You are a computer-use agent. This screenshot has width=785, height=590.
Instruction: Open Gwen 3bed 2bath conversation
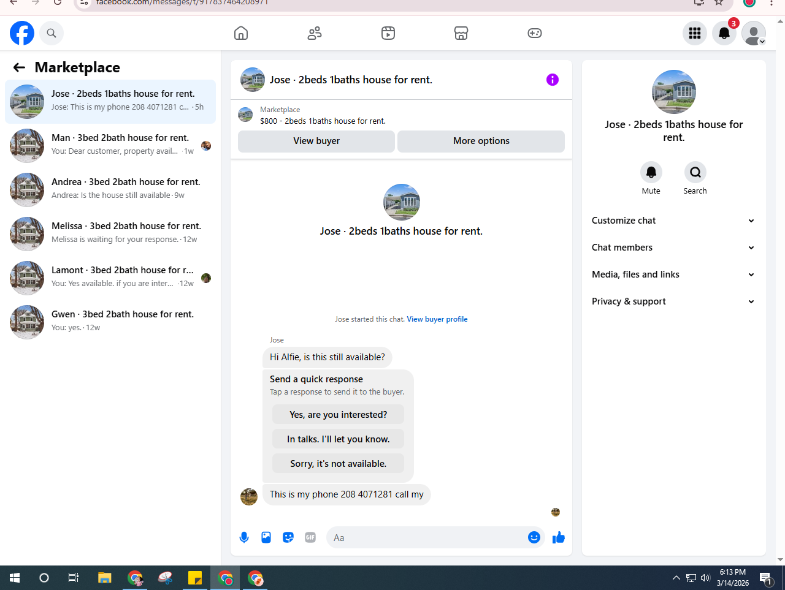[110, 322]
